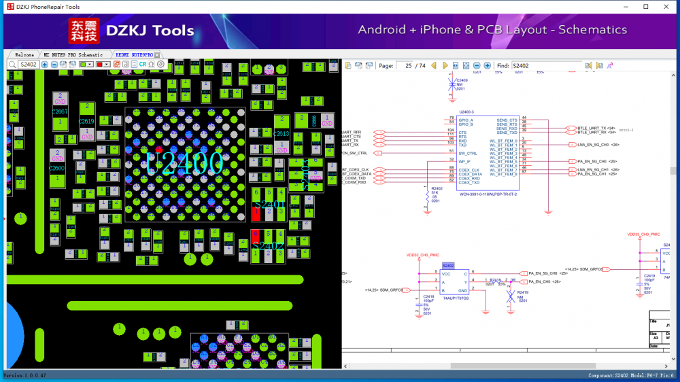Click the second rotate-copy icon in PCB toolbar
The image size is (680, 382).
pos(73,65)
